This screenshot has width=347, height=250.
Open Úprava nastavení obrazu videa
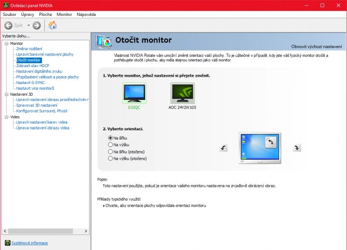tap(43, 128)
